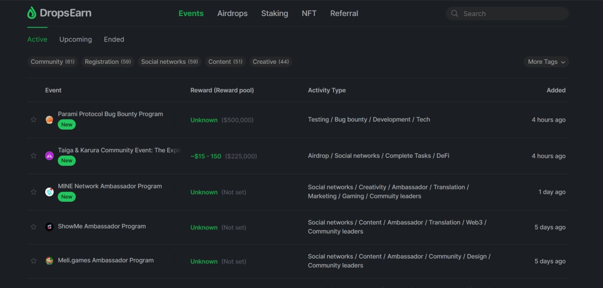Screen dimensions: 603x288
Task: Click the New badge under Taiga & Karura
Action: [x=67, y=161]
